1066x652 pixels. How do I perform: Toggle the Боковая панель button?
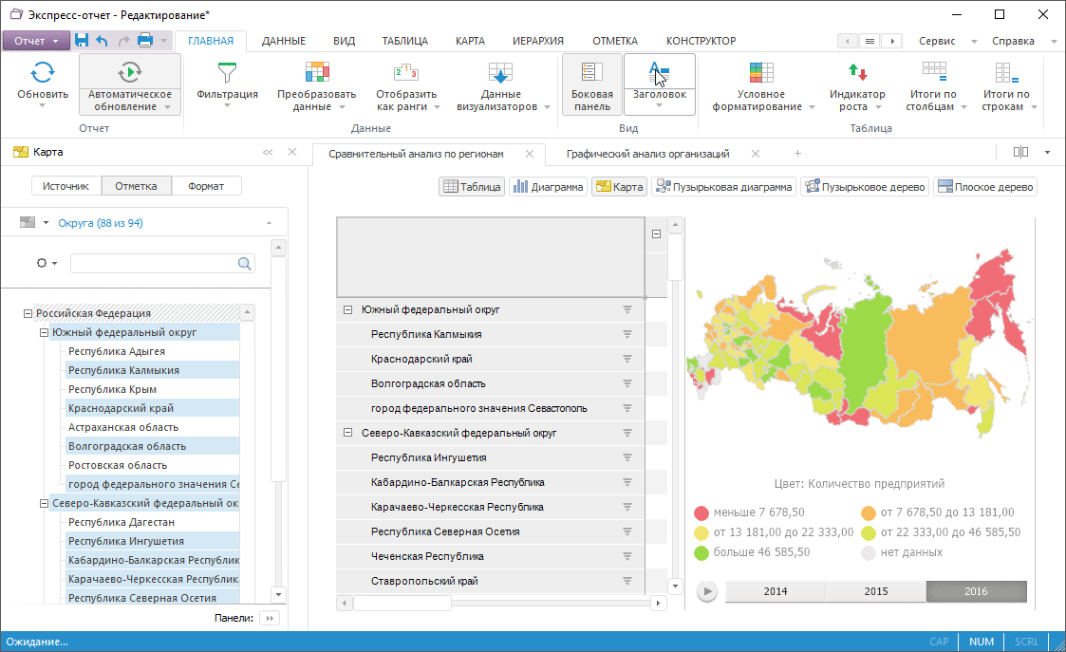click(591, 84)
